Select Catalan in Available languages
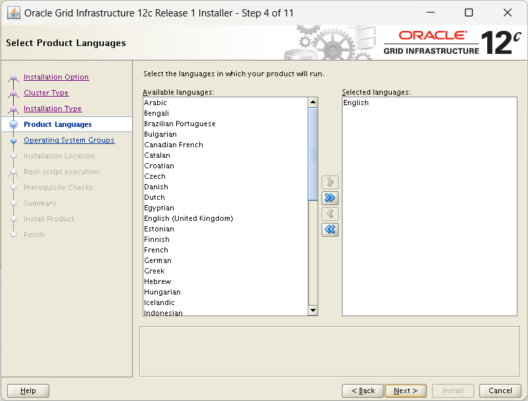The width and height of the screenshot is (528, 401). point(225,155)
